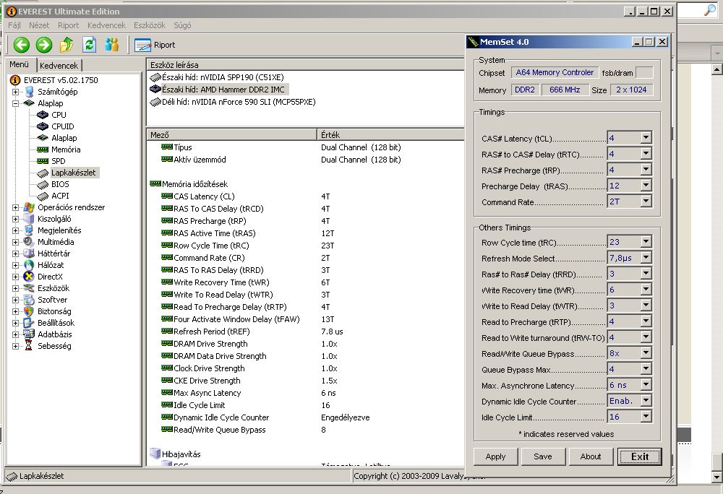Open the Idle Cycle Limit dropdown
The width and height of the screenshot is (723, 494).
pos(646,417)
